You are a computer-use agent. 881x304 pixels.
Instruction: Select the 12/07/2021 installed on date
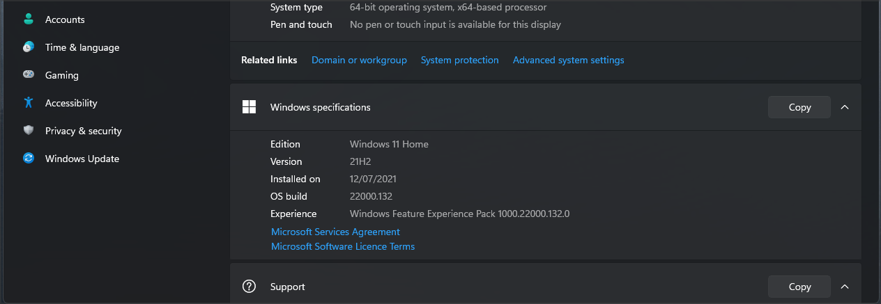tap(372, 179)
